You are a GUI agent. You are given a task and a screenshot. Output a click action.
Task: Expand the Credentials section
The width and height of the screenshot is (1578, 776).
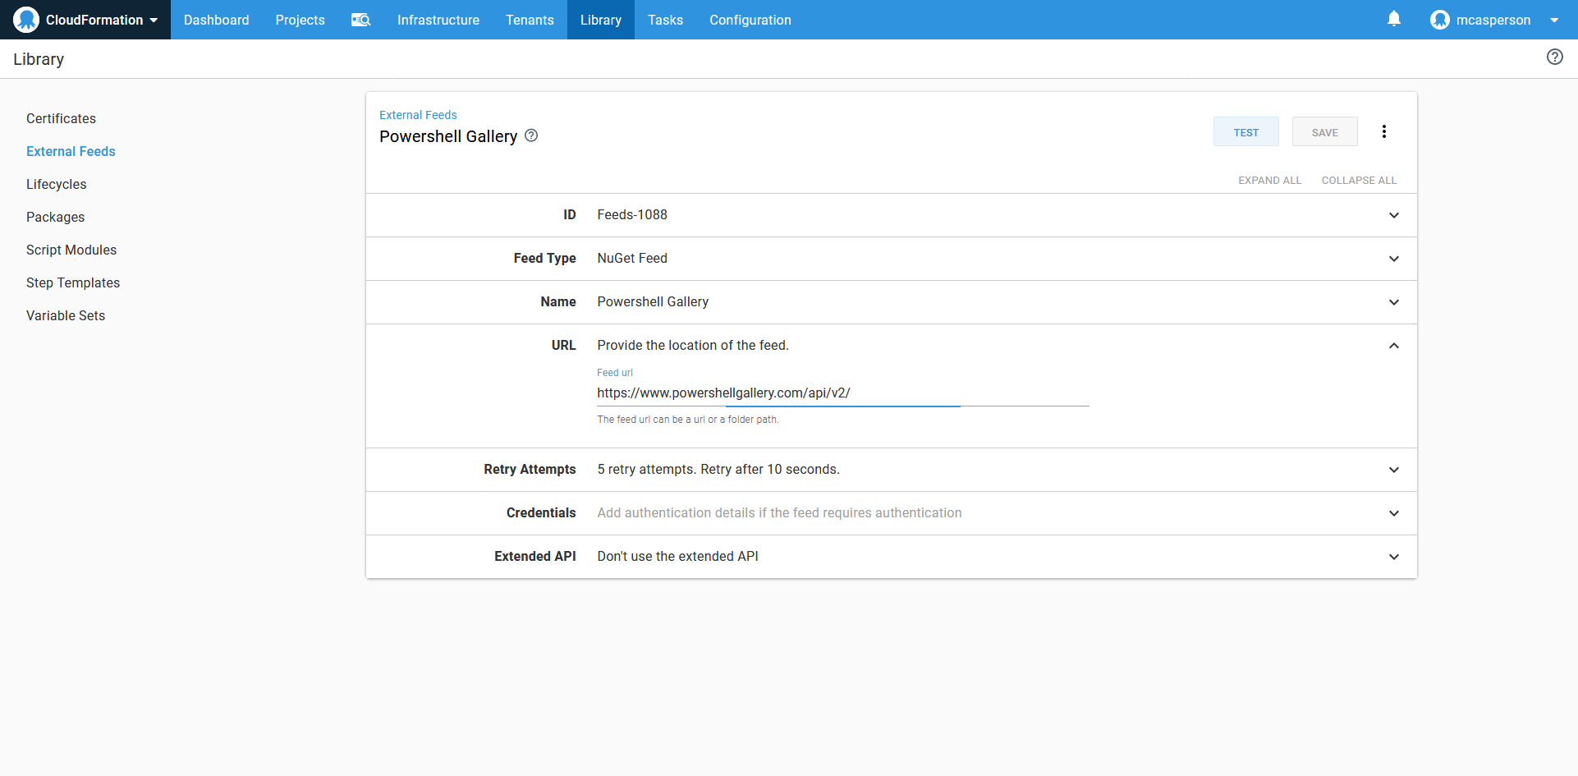1393,513
